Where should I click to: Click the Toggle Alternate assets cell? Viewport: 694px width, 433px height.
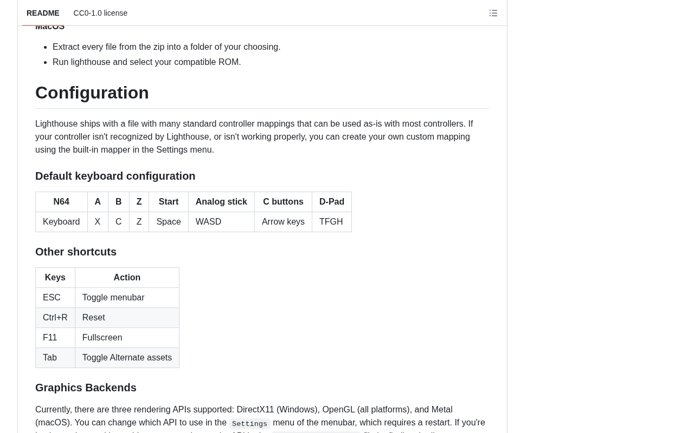127,358
